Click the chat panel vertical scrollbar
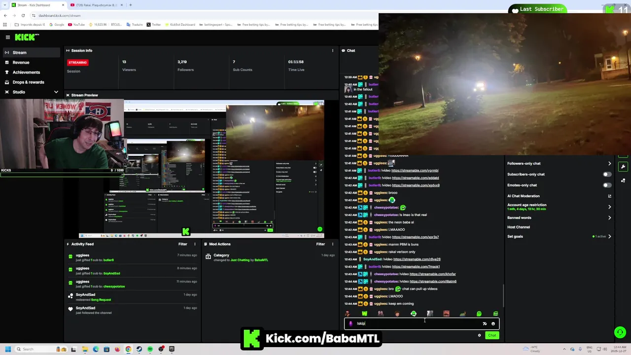The height and width of the screenshot is (355, 631). click(x=503, y=295)
